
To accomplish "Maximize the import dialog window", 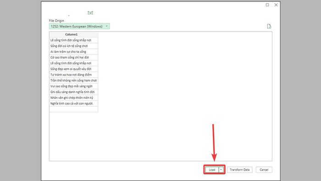I will [267, 5].
